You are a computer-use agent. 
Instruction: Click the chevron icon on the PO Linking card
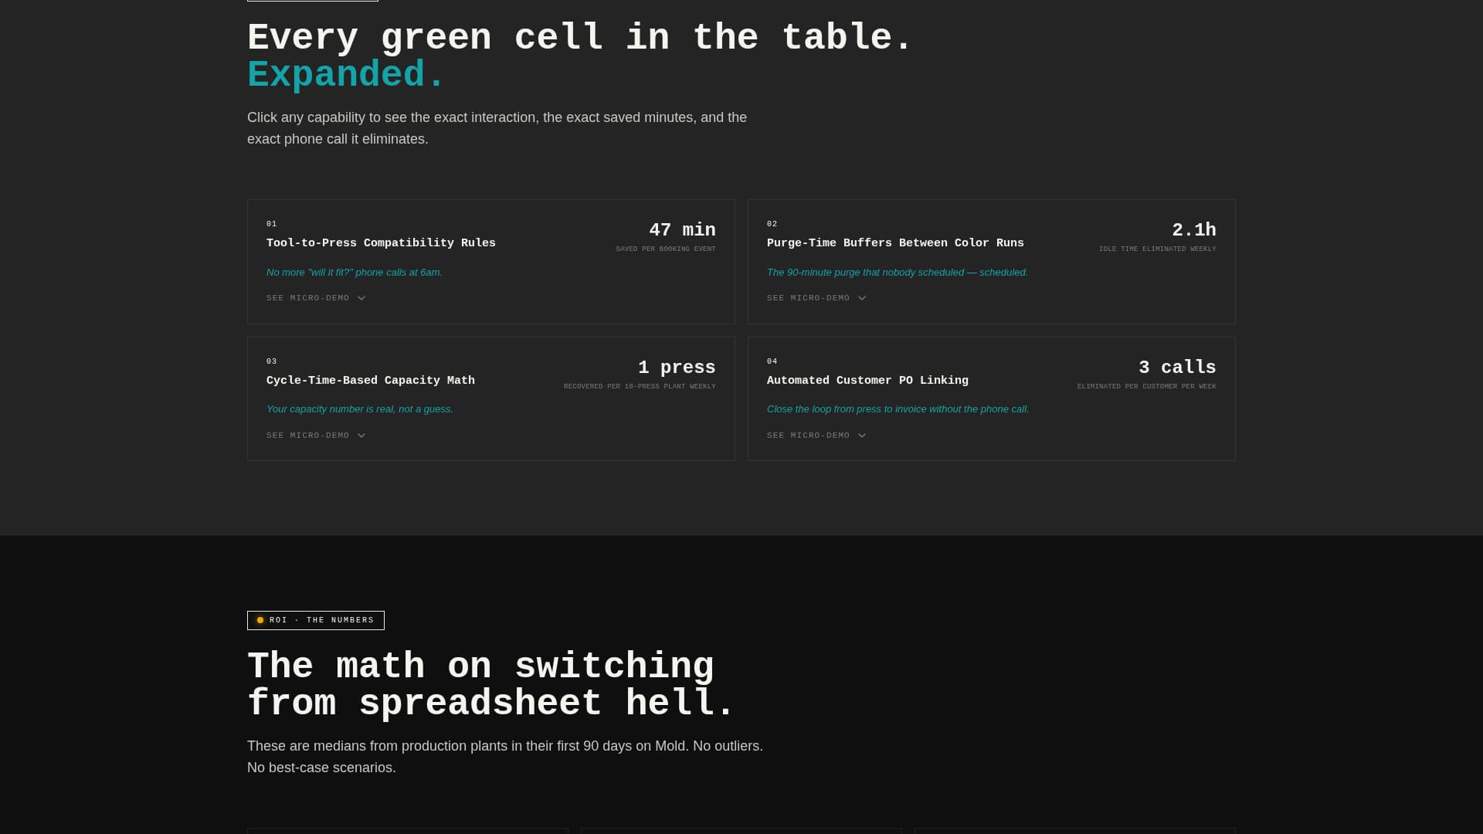861,435
